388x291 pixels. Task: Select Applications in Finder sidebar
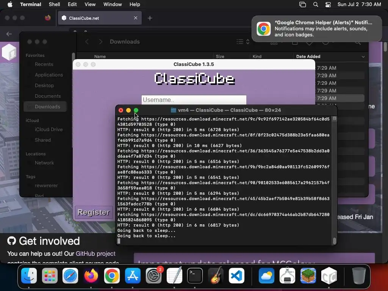pos(49,75)
